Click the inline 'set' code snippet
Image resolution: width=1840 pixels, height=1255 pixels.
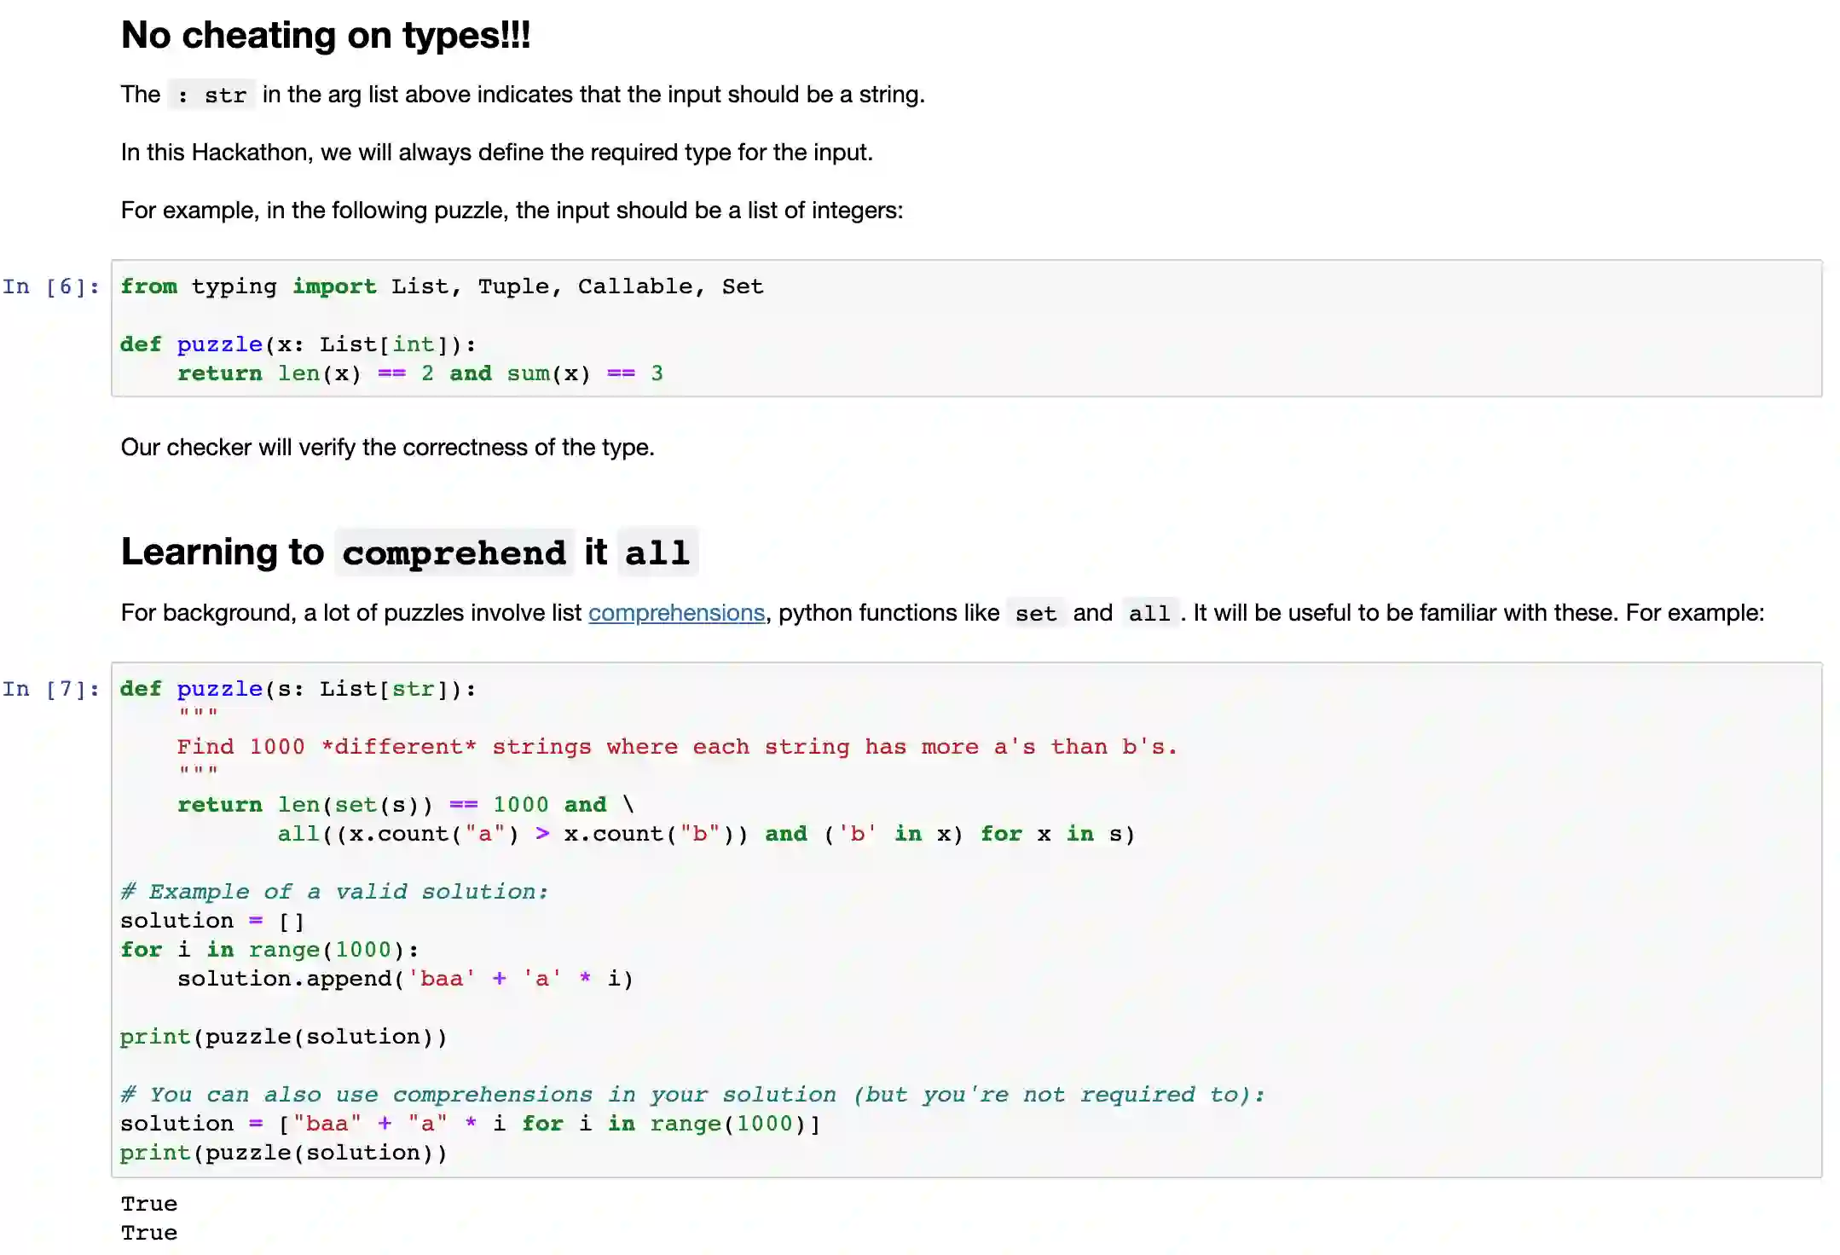coord(1035,614)
